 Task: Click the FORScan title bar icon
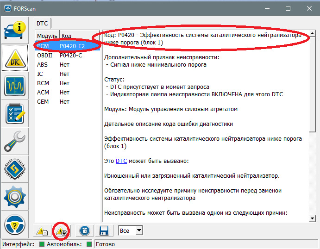[8, 9]
